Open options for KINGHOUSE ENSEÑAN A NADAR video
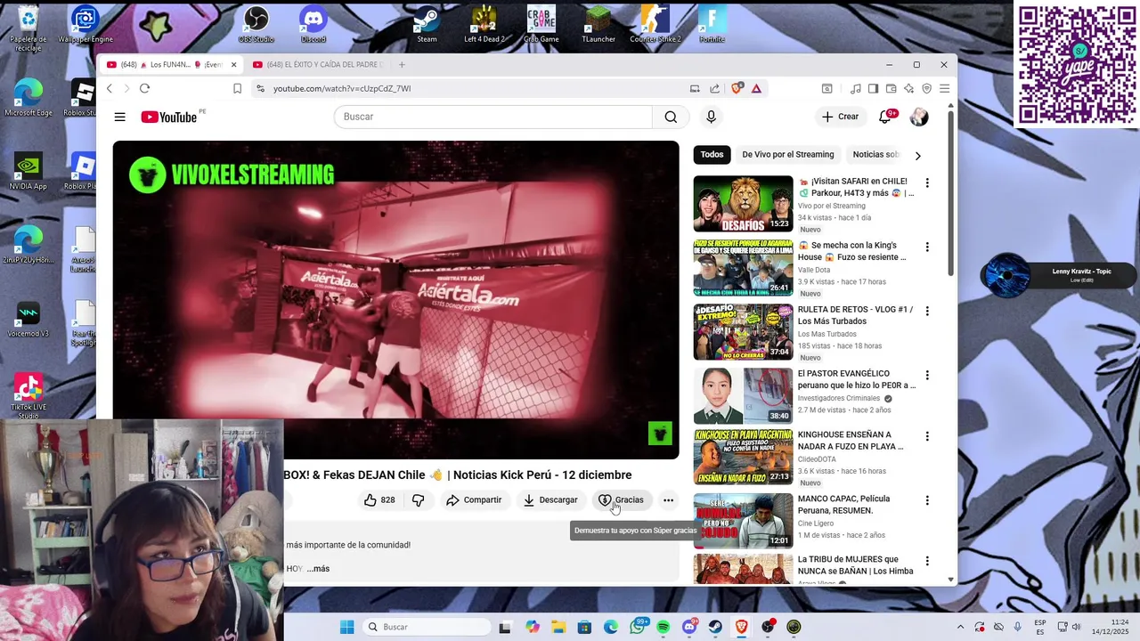 coord(927,436)
